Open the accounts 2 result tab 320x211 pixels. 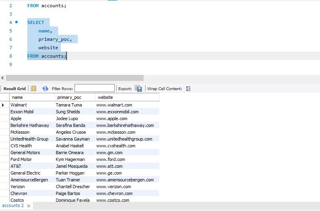[x=13, y=205]
